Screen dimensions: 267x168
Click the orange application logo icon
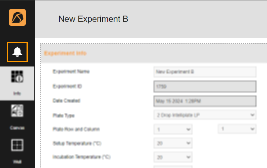17,17
